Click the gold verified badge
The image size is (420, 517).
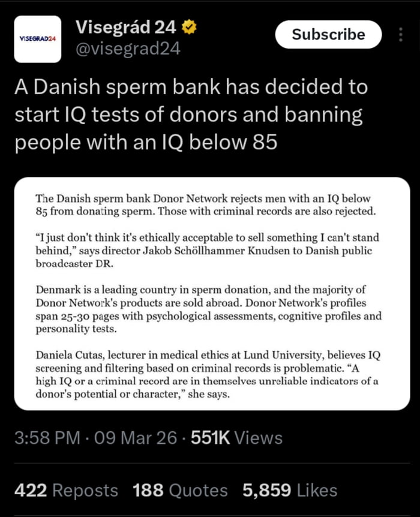(188, 27)
